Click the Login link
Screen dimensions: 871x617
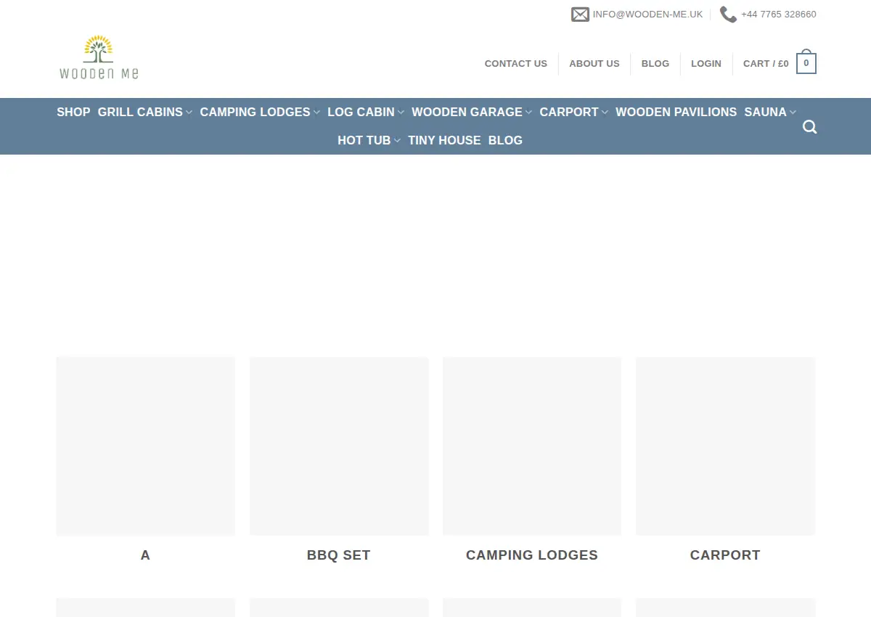(x=706, y=63)
